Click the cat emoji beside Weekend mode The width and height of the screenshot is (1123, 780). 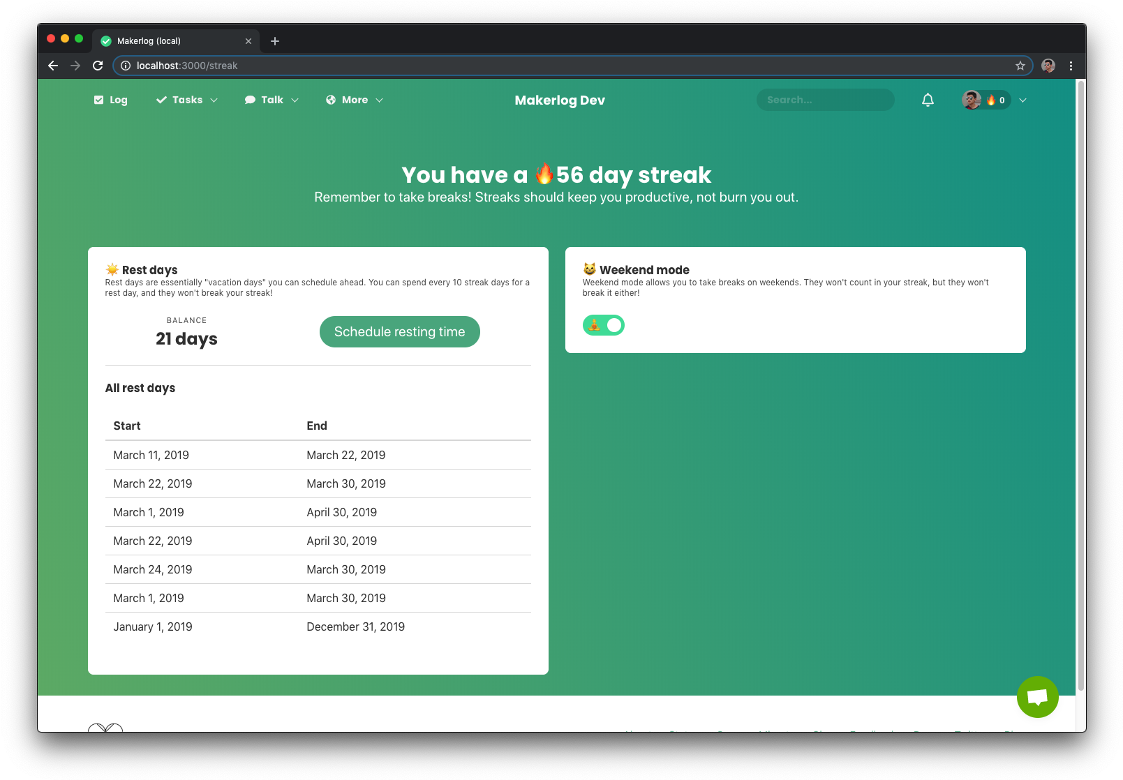pos(590,269)
